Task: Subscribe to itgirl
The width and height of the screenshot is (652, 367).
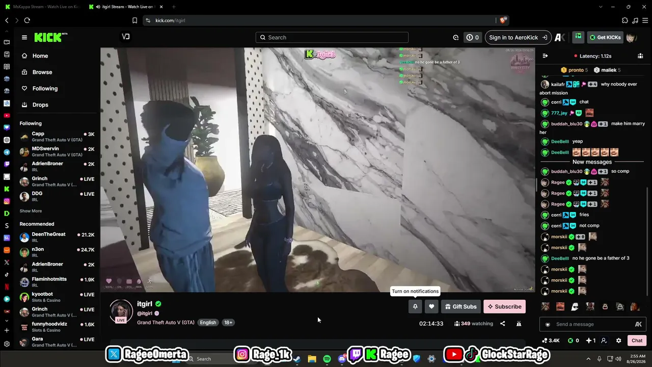Action: pos(504,306)
